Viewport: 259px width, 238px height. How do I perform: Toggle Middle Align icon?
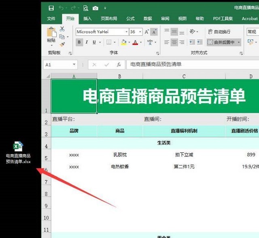tap(174, 32)
